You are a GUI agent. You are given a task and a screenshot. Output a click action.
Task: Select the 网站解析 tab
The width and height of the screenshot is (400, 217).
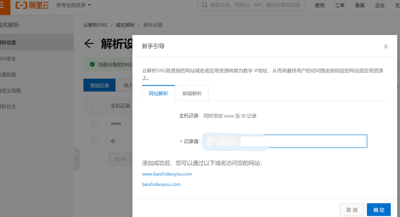point(158,93)
